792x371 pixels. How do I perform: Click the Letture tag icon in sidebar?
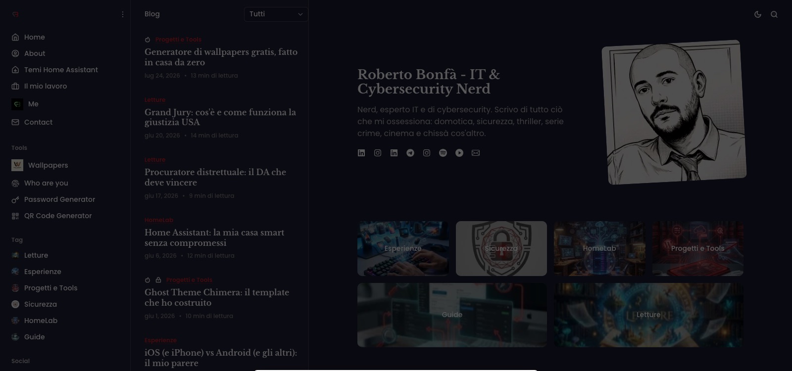pyautogui.click(x=15, y=255)
